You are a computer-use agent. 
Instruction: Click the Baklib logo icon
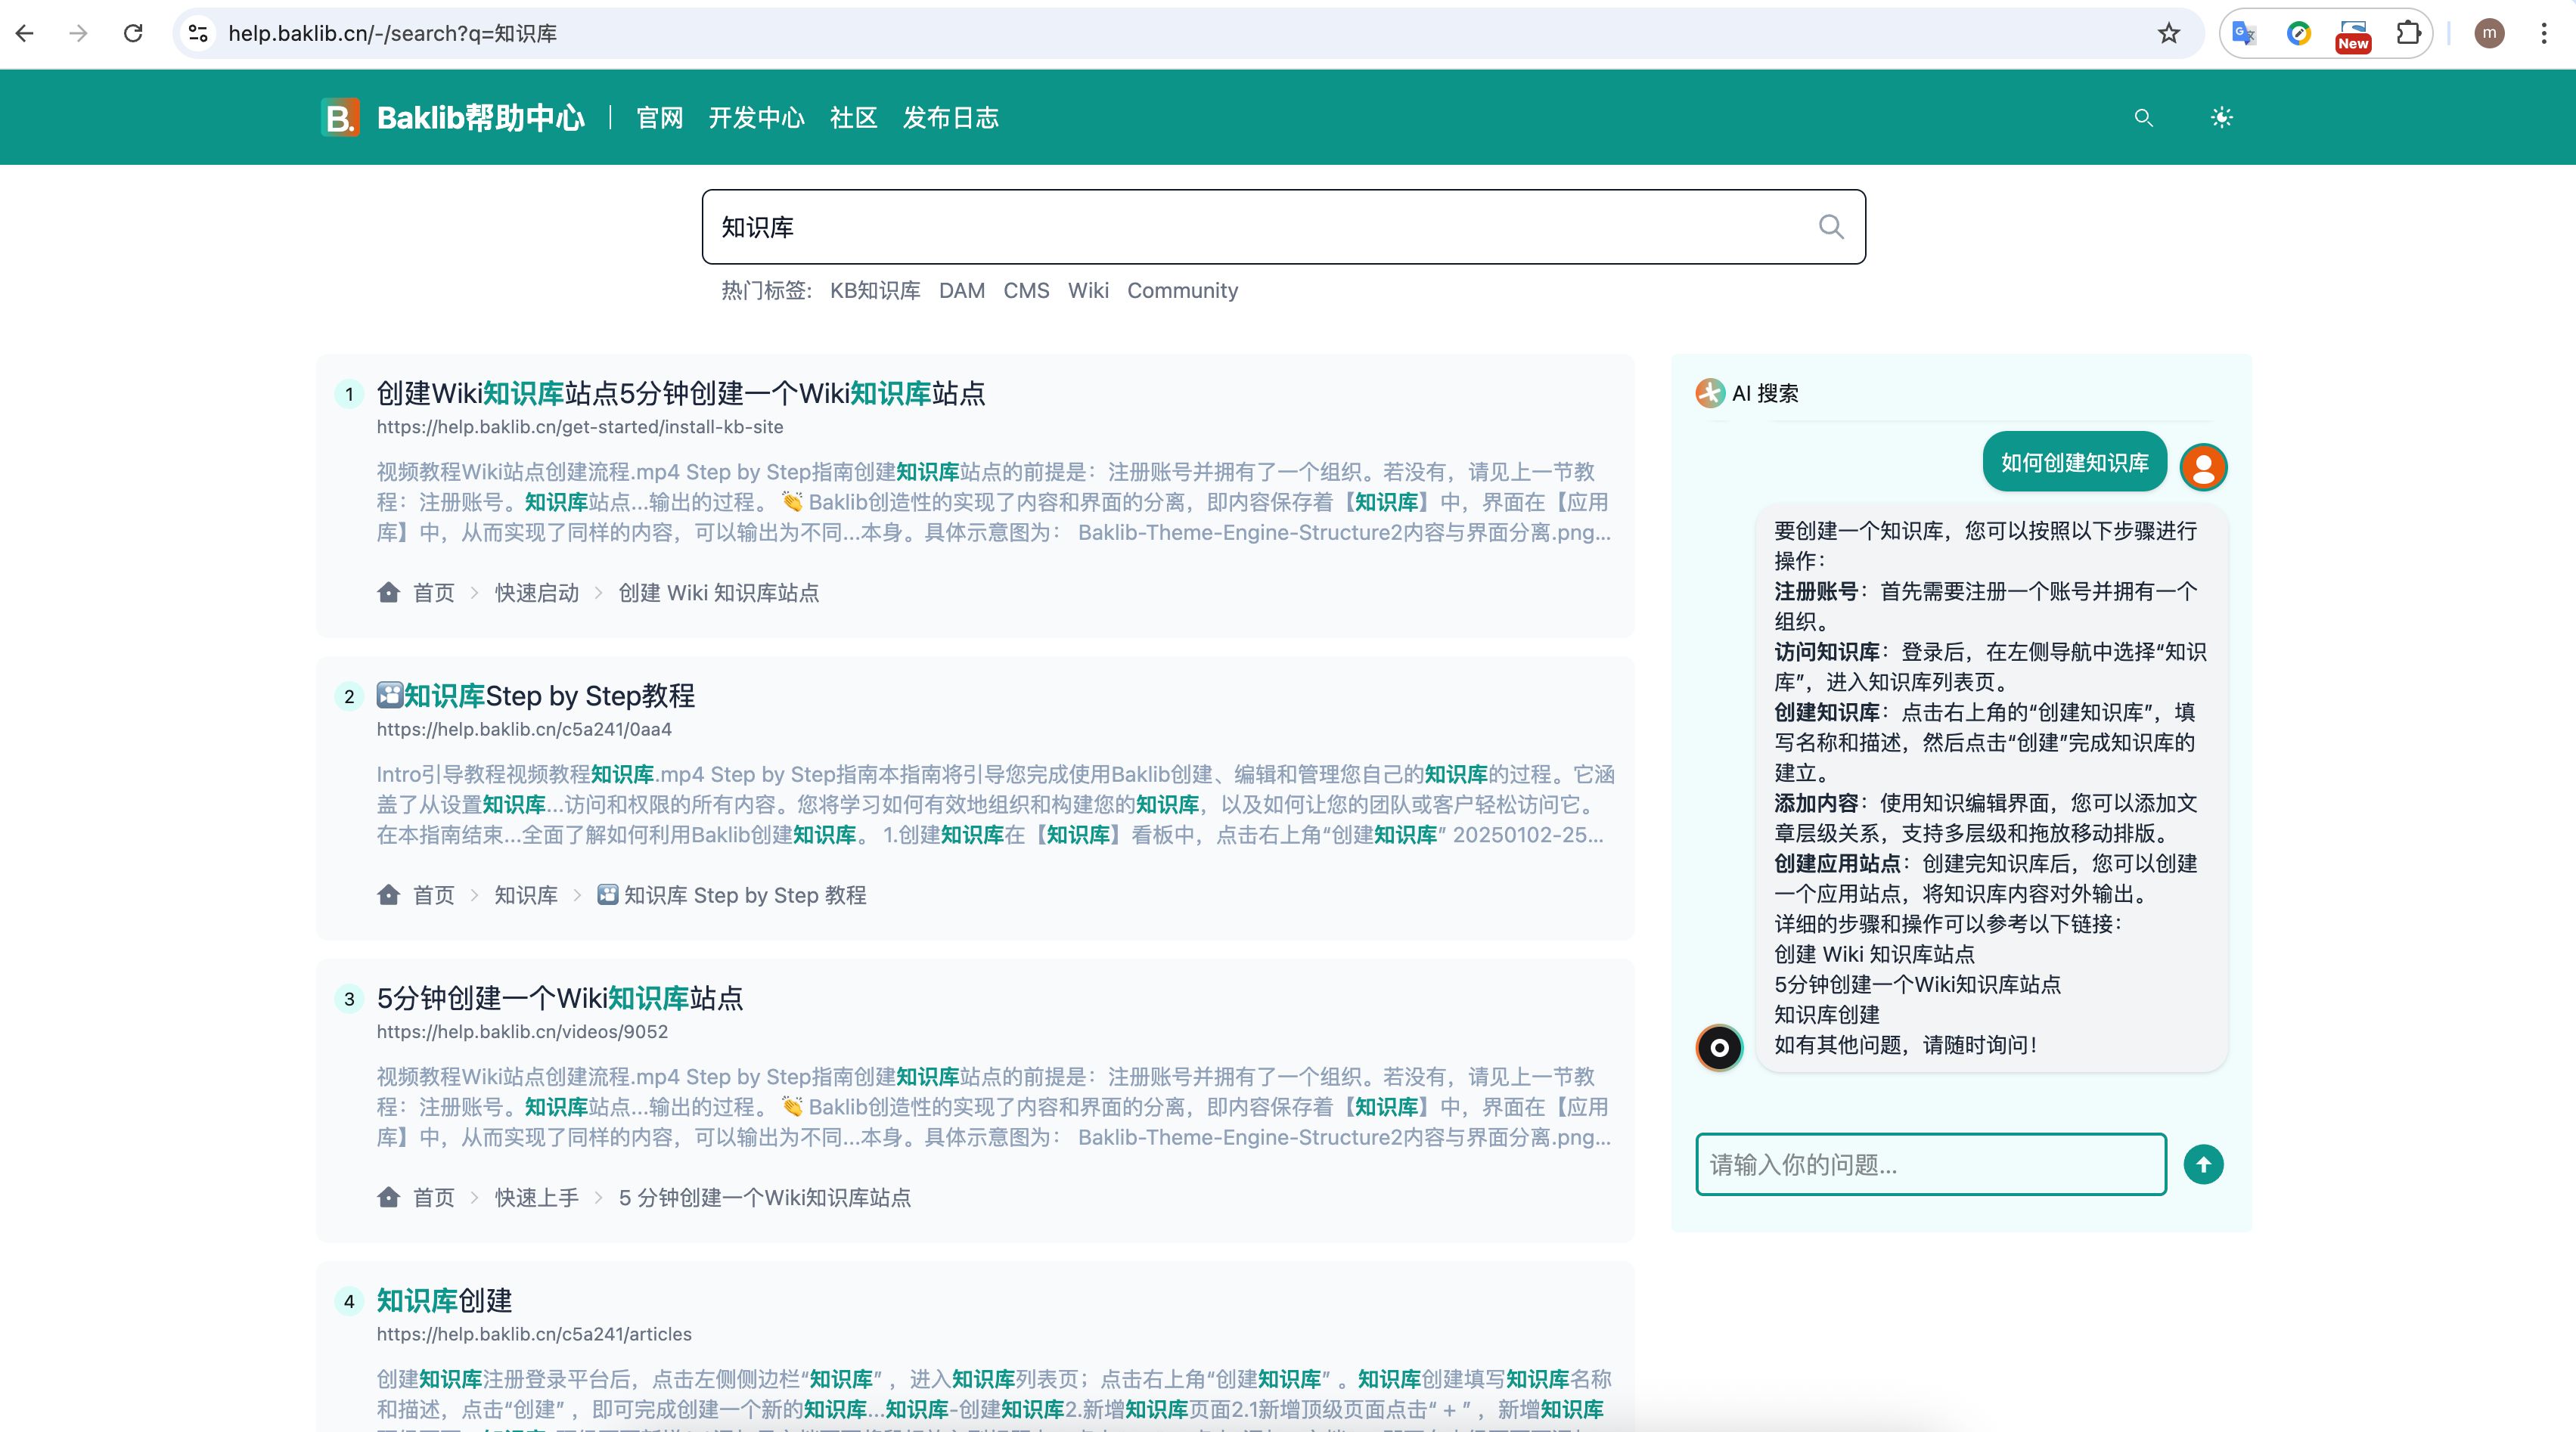tap(340, 118)
